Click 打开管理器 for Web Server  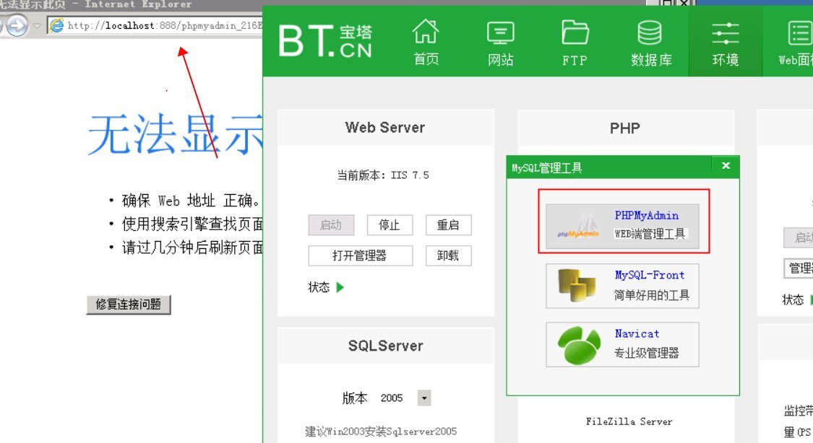click(361, 255)
